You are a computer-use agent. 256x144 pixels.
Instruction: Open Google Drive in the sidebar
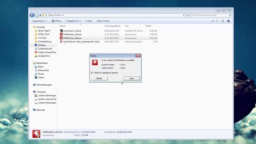[44, 56]
